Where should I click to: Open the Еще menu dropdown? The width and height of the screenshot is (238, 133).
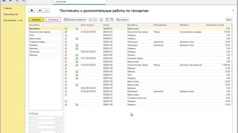pyautogui.click(x=229, y=20)
